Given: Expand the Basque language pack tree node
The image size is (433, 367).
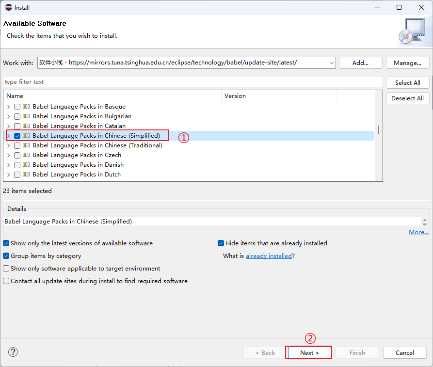Looking at the screenshot, I should click(9, 107).
